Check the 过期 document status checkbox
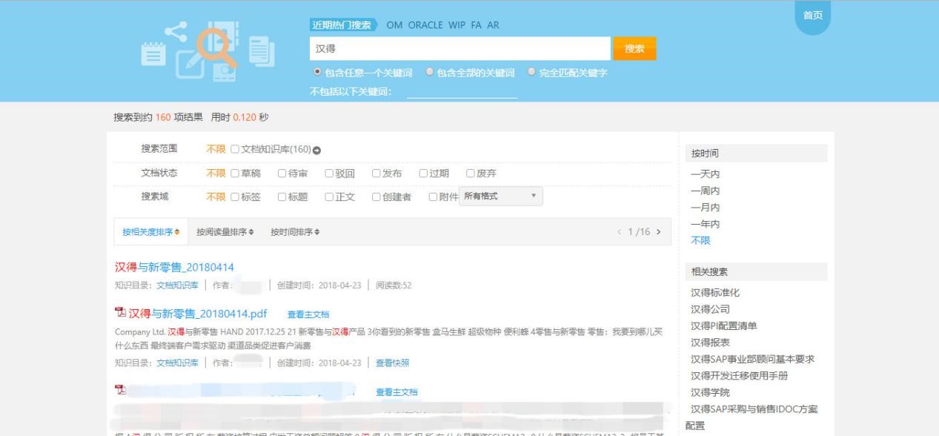 pos(423,174)
